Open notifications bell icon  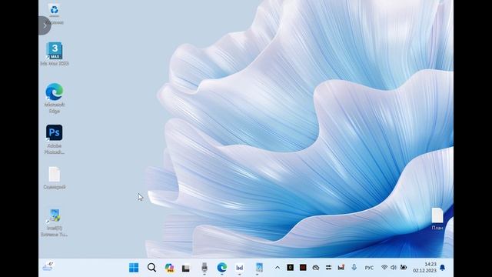pyautogui.click(x=443, y=268)
